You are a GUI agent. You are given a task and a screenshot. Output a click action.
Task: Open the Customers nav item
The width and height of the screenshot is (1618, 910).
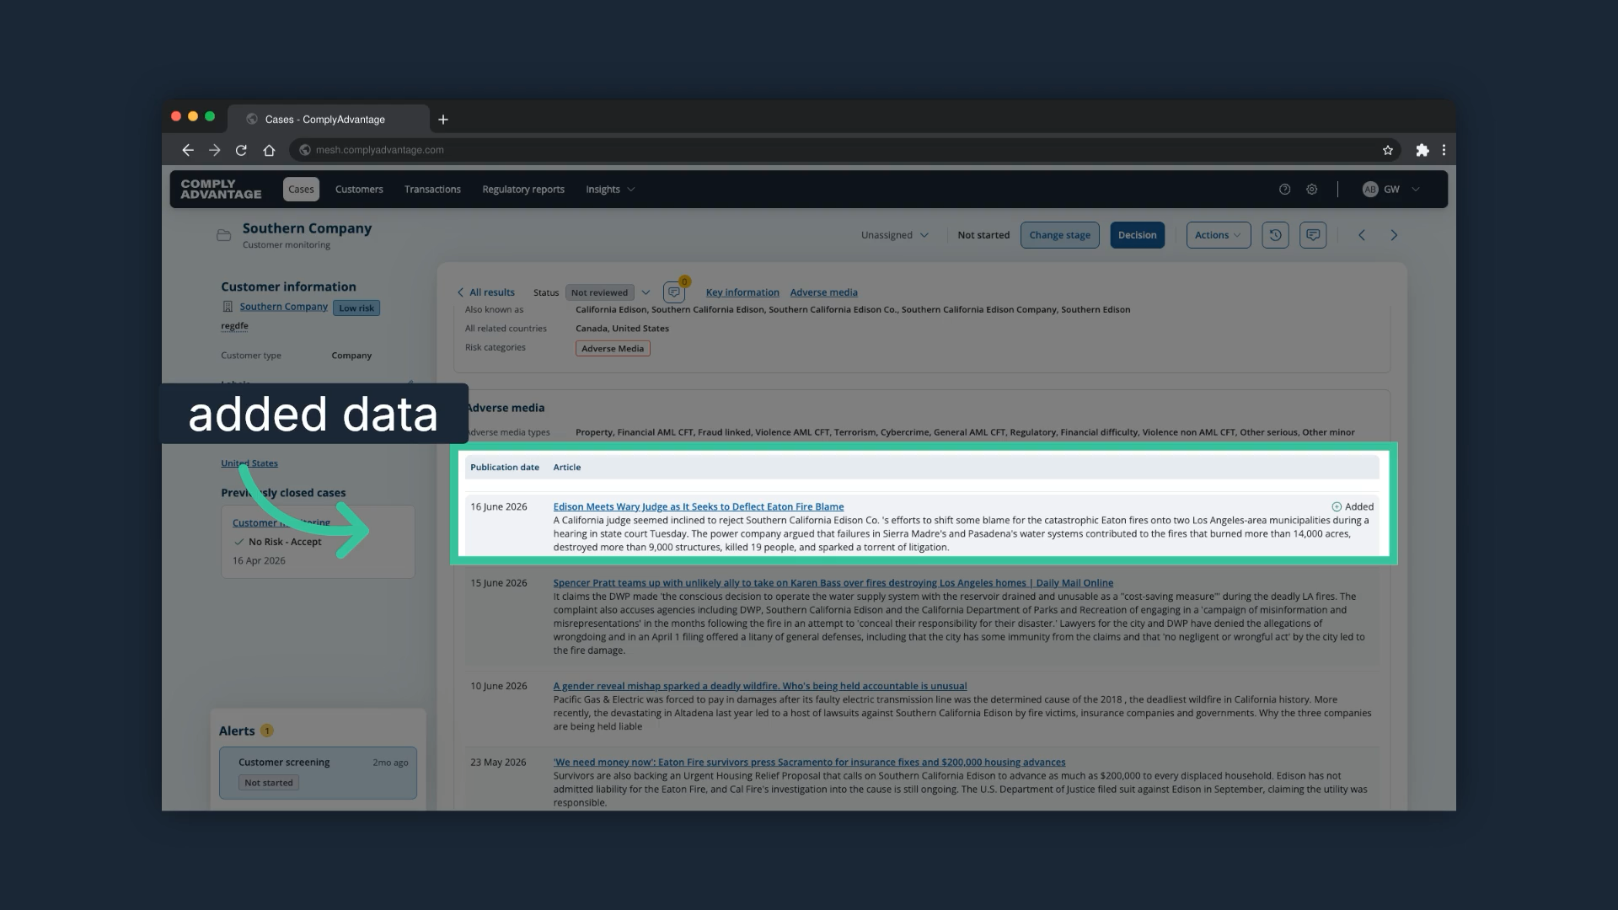pos(359,190)
